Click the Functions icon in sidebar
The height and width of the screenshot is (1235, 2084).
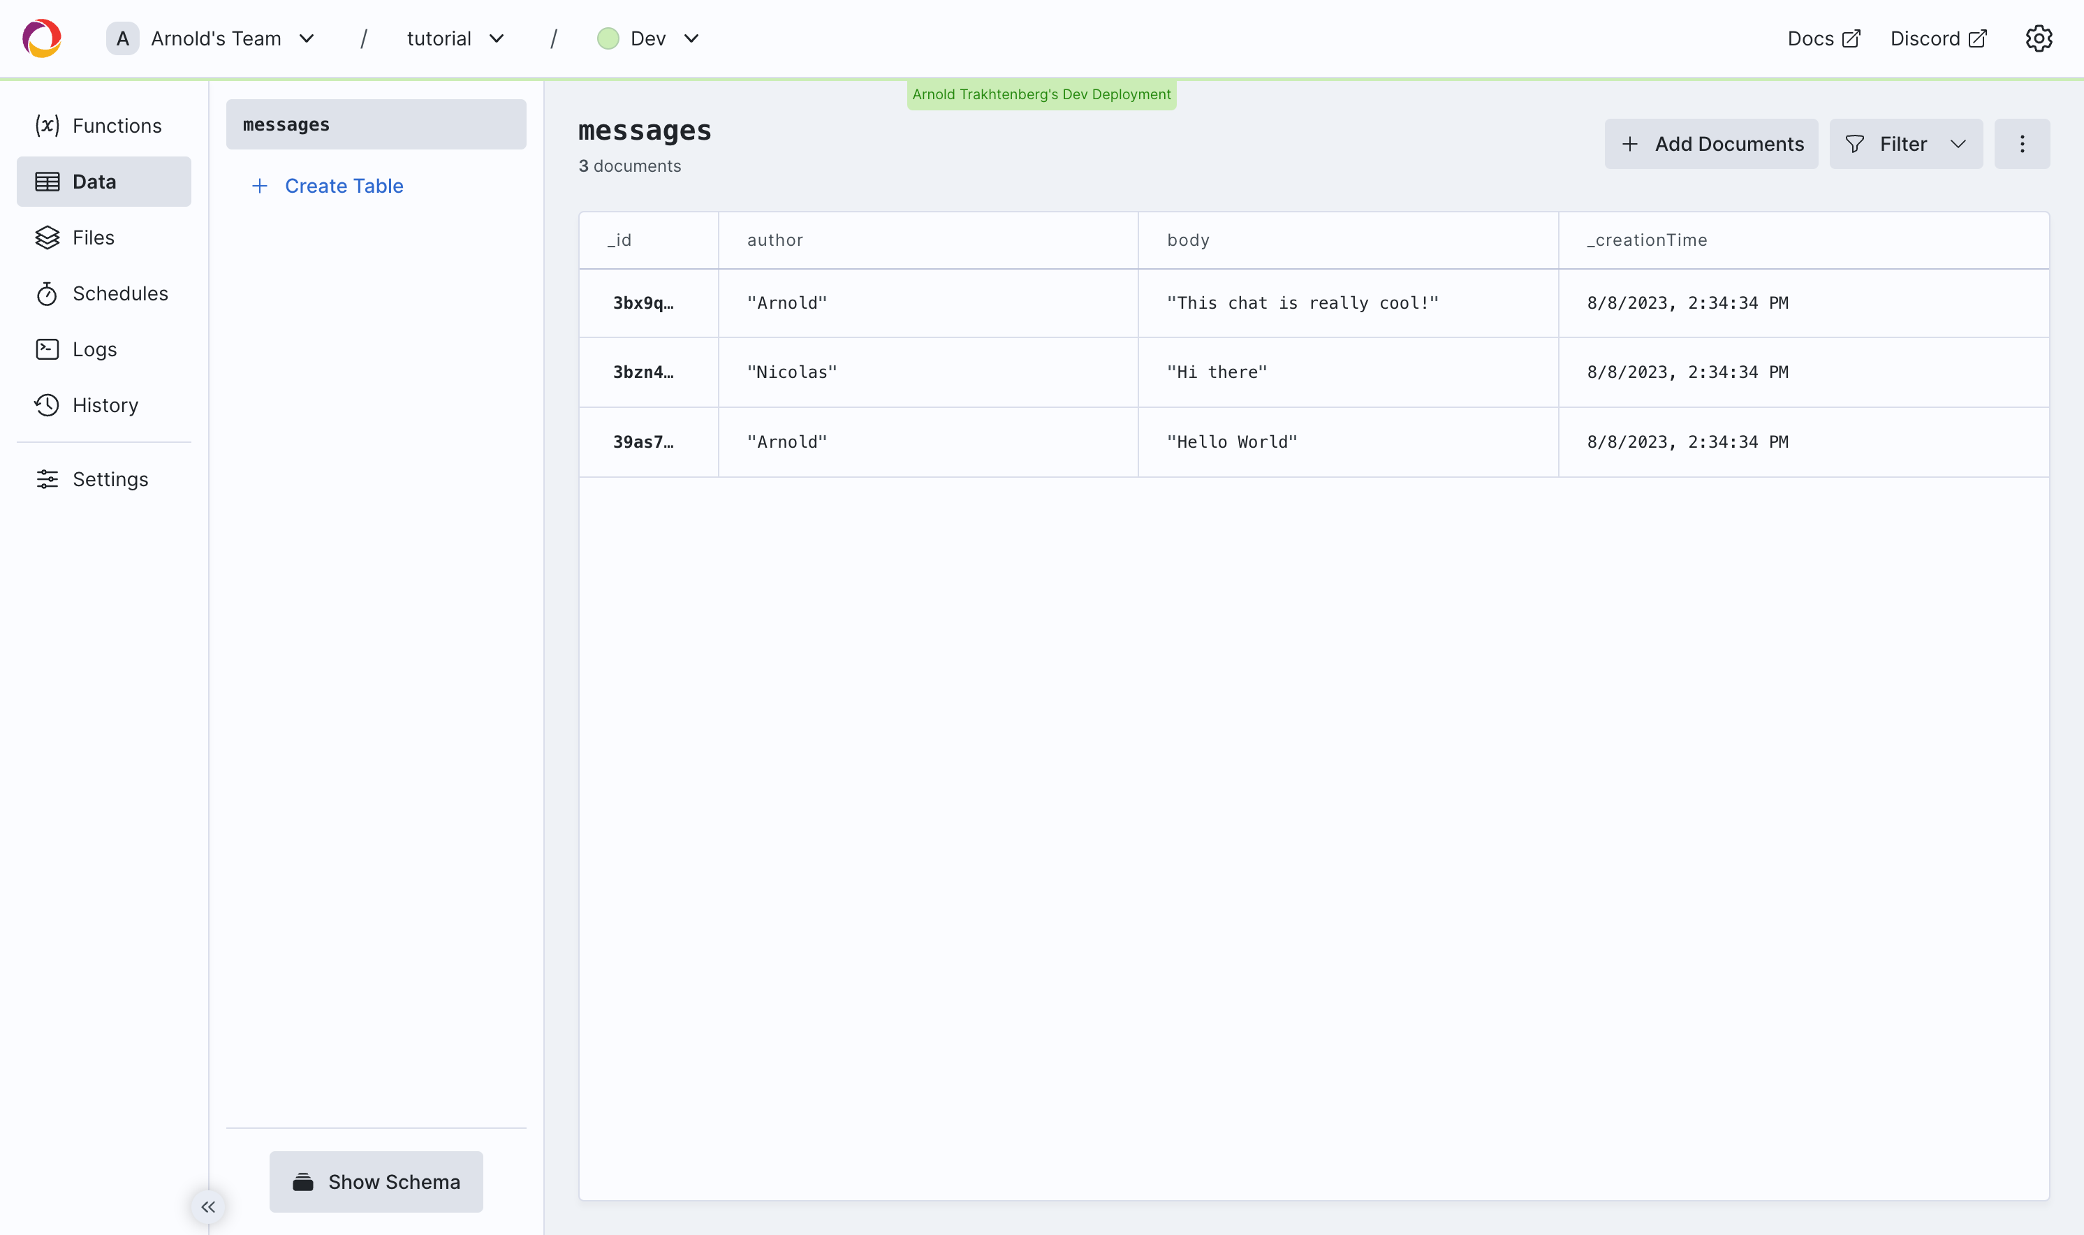point(48,125)
